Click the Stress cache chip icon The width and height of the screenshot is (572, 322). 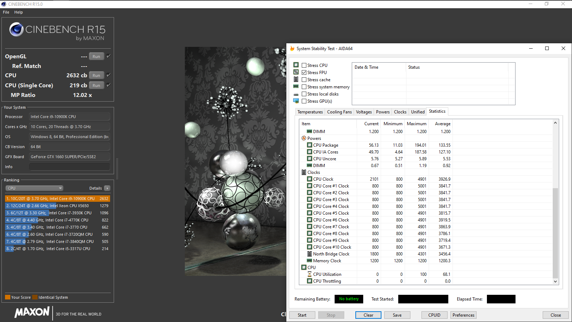click(296, 79)
